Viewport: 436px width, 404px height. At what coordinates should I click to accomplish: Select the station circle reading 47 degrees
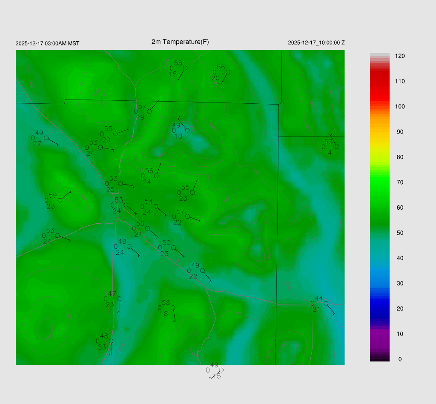coord(119,299)
